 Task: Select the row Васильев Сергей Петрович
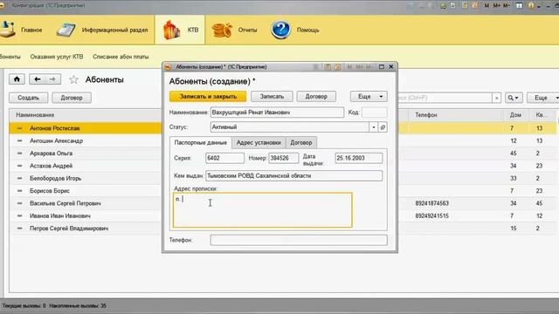[x=86, y=203]
